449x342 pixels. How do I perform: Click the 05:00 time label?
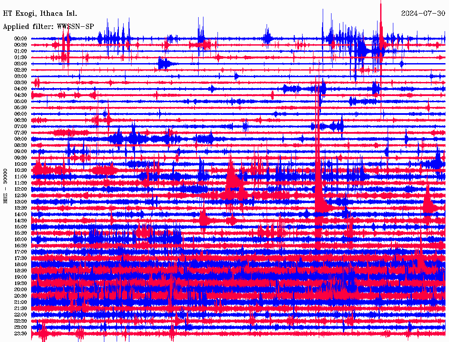(21, 101)
